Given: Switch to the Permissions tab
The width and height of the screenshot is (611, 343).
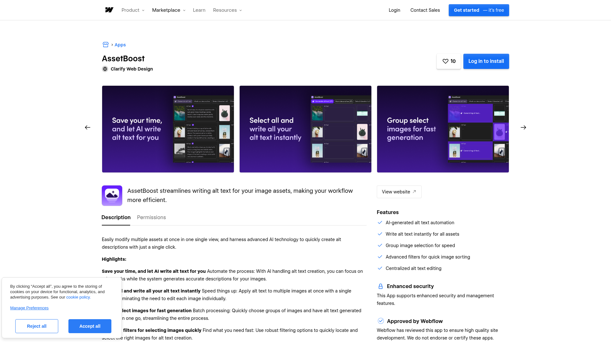Looking at the screenshot, I should (x=151, y=218).
